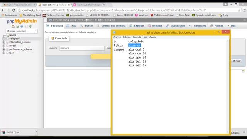247x139 pixels.
Task: Open download options arrow for bdfull (1).rar
Action: tap(36, 131)
